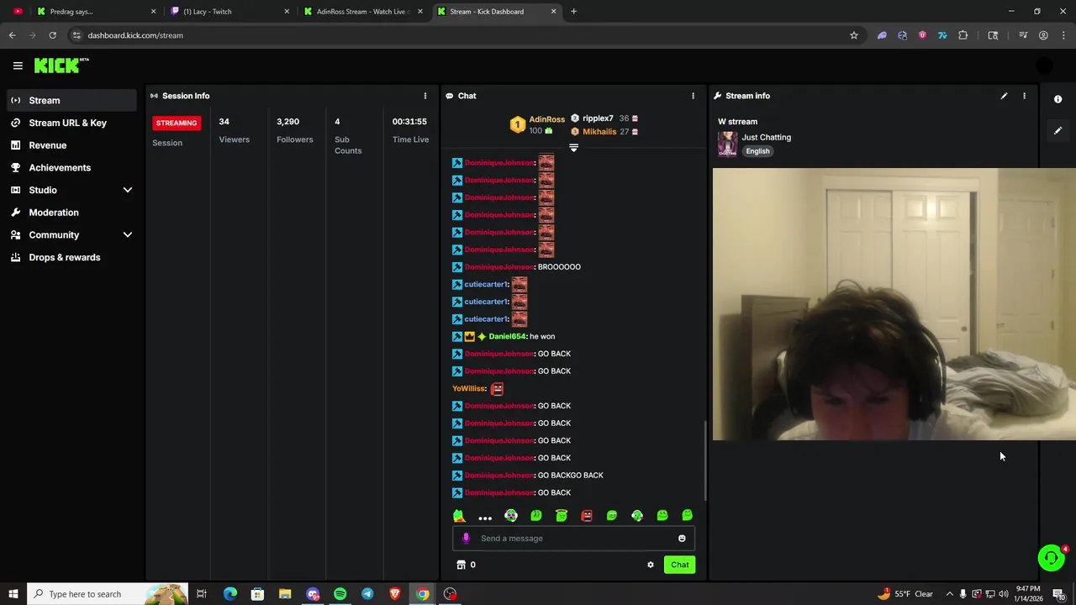Click the chat panel scrollbar
Image resolution: width=1076 pixels, height=605 pixels.
[x=704, y=460]
